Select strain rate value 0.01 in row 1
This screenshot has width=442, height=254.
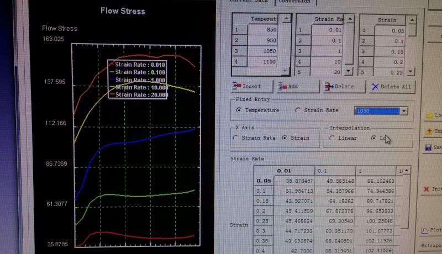pos(327,30)
